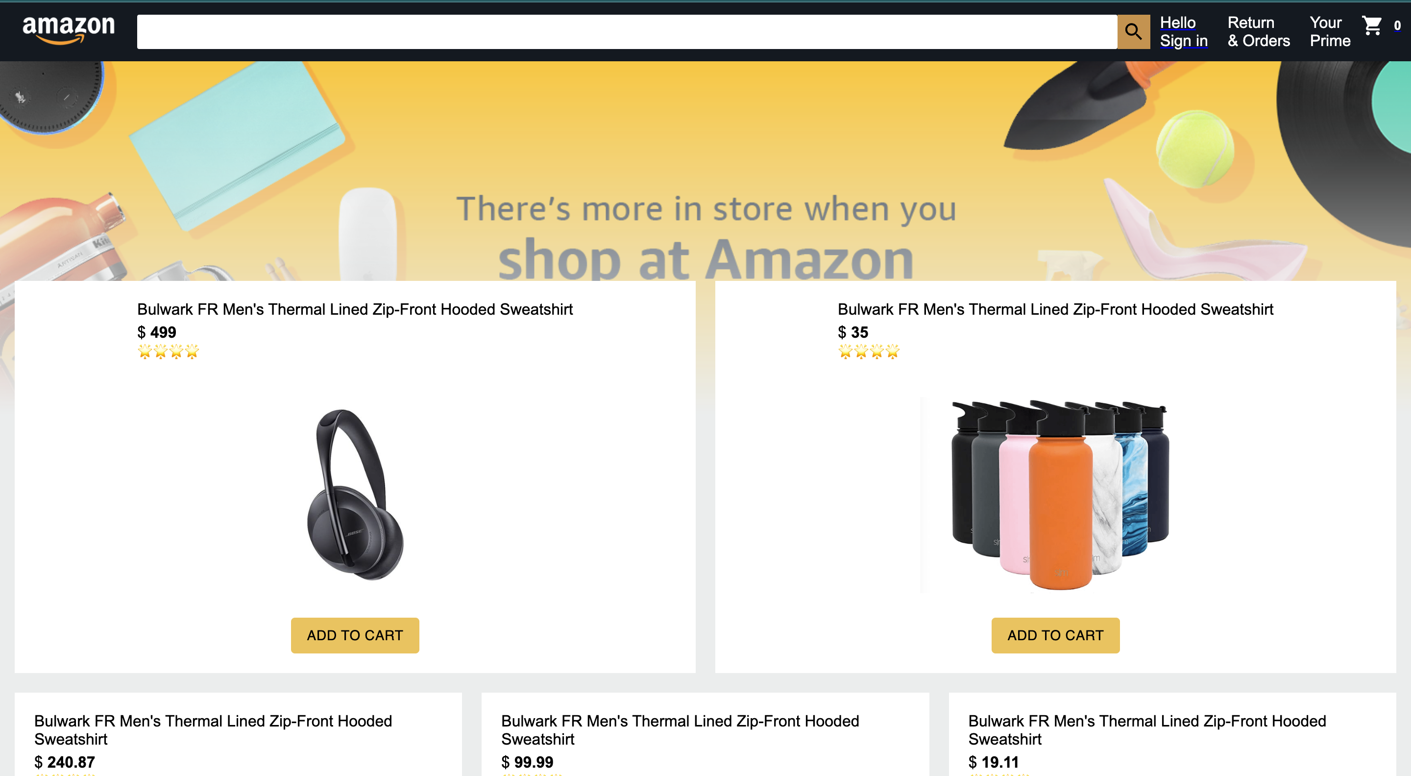Click into the Amazon search field
Image resolution: width=1411 pixels, height=776 pixels.
[627, 32]
